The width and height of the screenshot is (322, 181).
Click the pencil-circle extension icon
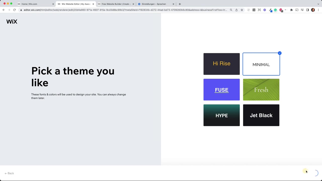[x=249, y=10]
